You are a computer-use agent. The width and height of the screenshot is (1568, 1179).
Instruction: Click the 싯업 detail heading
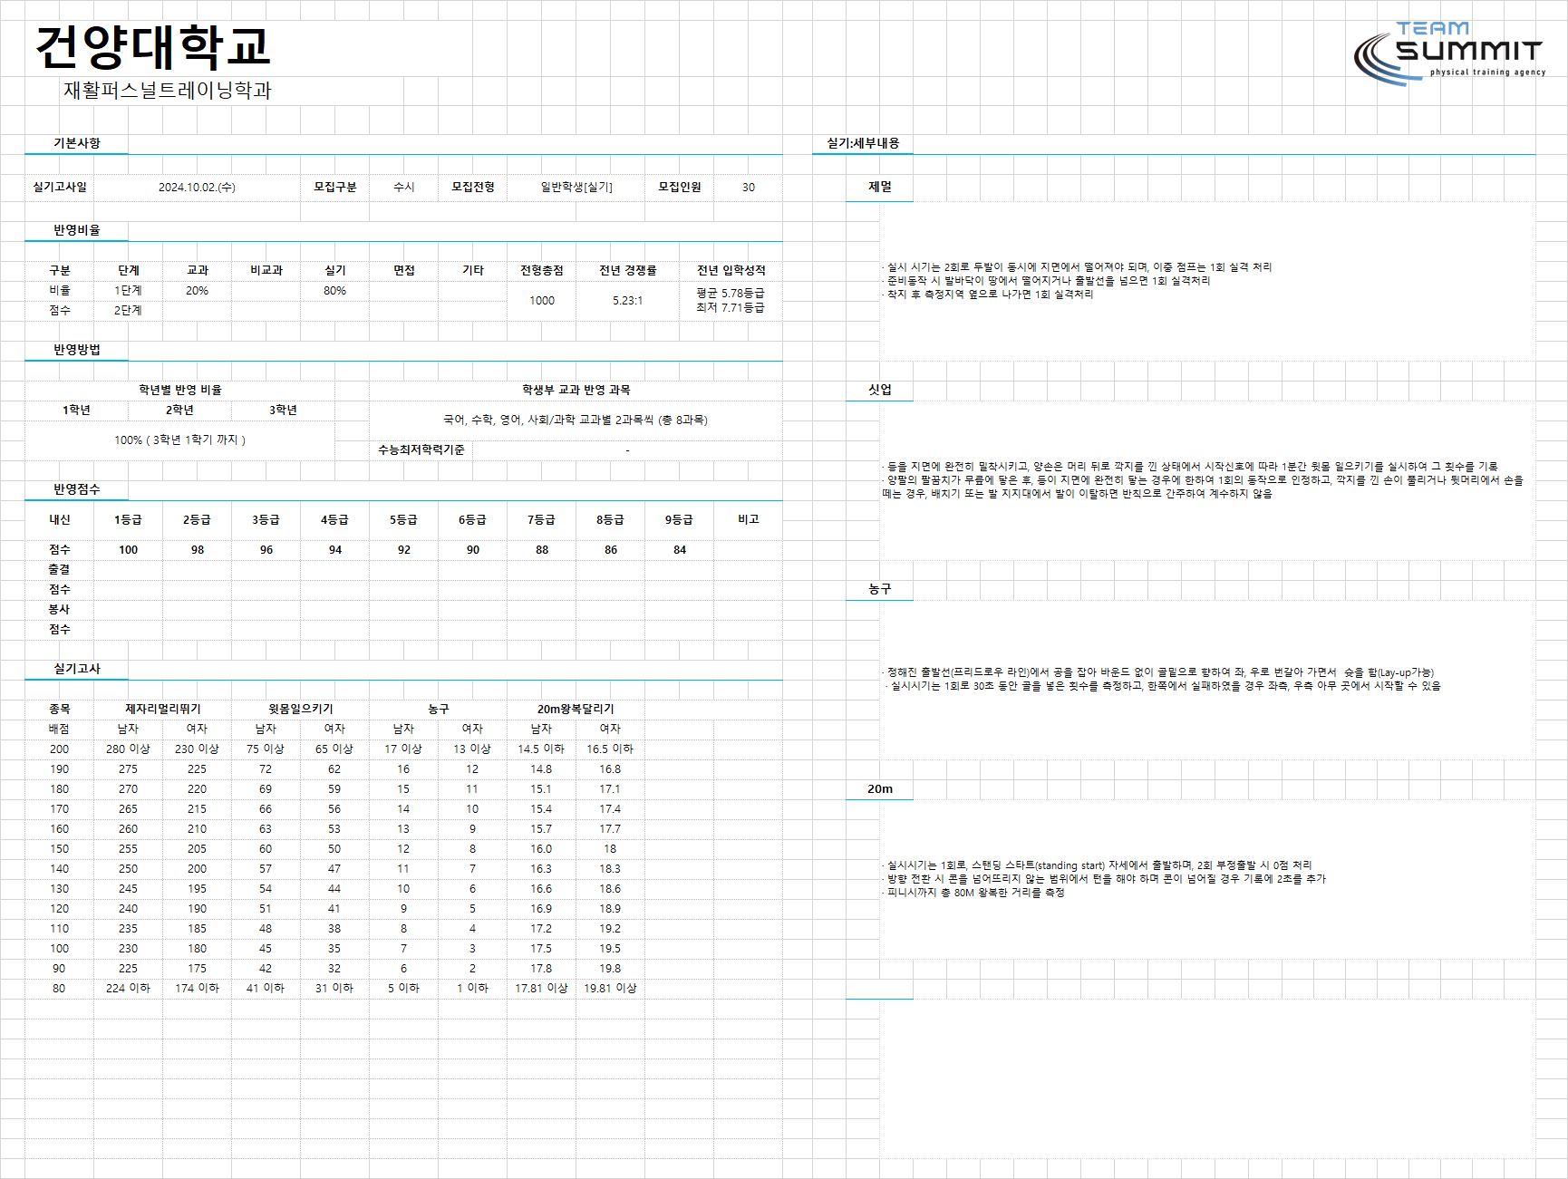click(880, 390)
